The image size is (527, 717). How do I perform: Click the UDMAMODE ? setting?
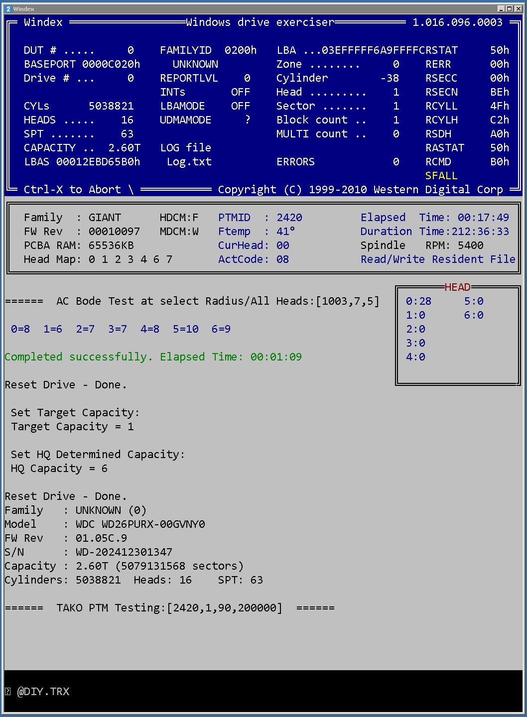click(205, 120)
